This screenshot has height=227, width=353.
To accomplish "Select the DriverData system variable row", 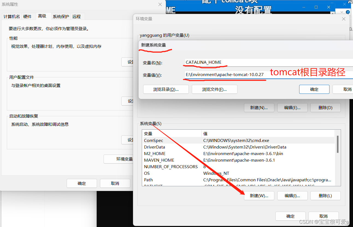I will 238,147.
